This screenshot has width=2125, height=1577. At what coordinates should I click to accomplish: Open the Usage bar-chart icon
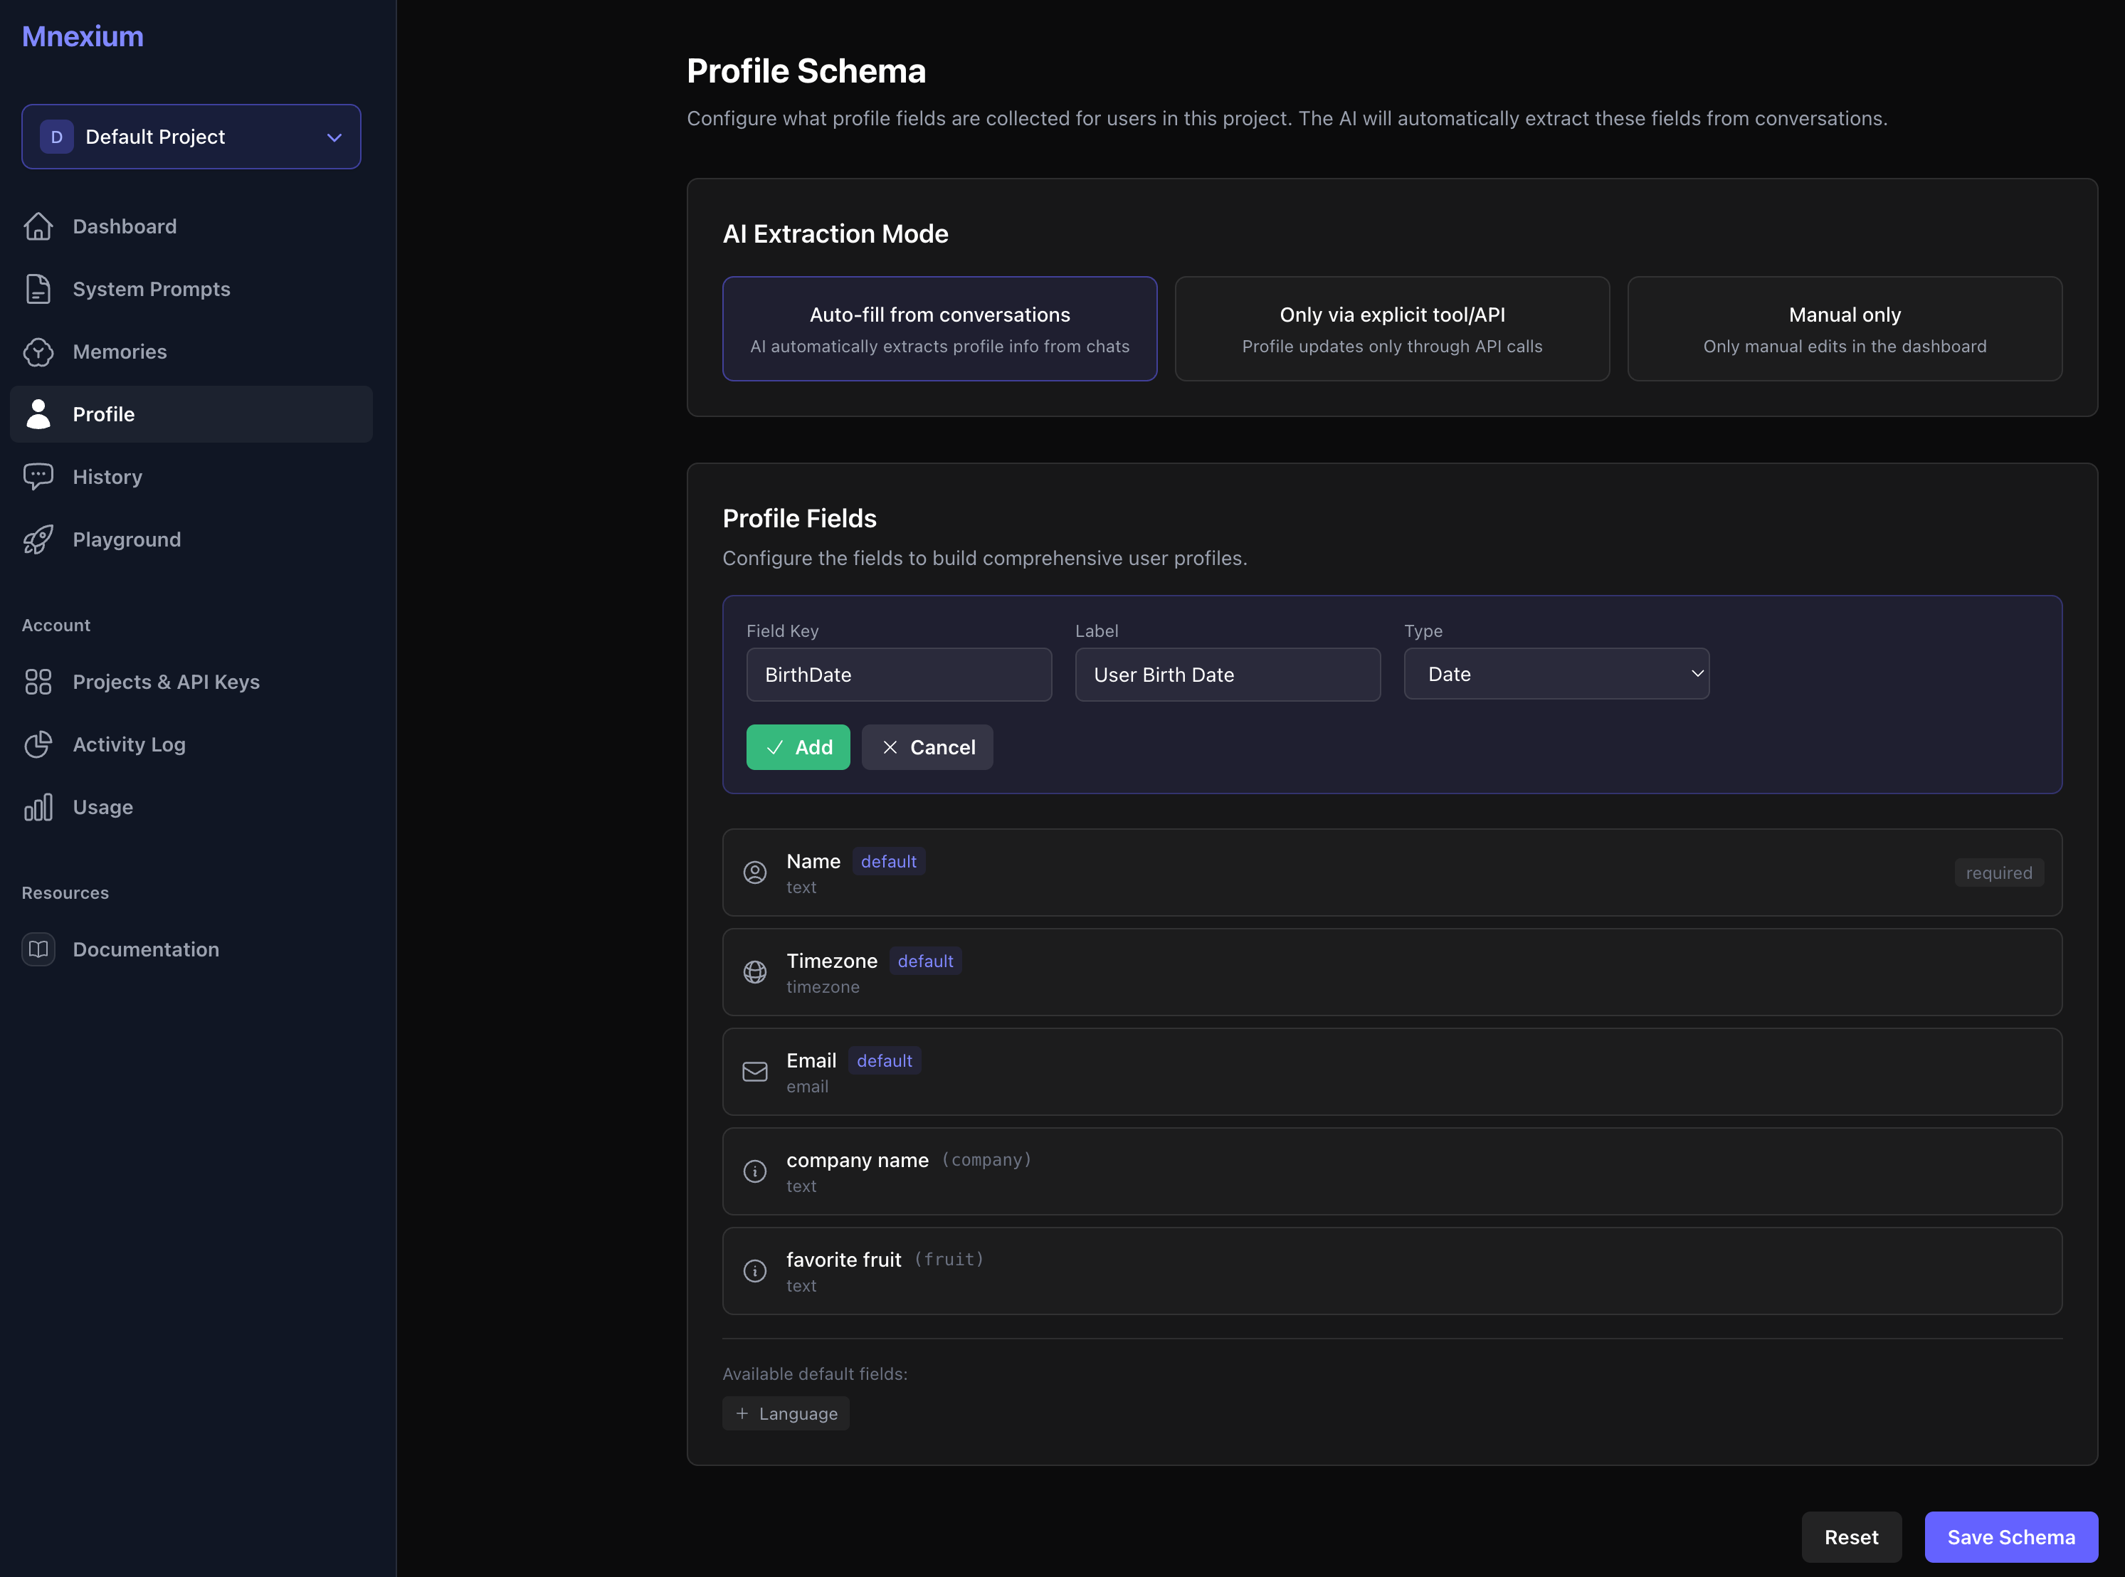pos(38,806)
